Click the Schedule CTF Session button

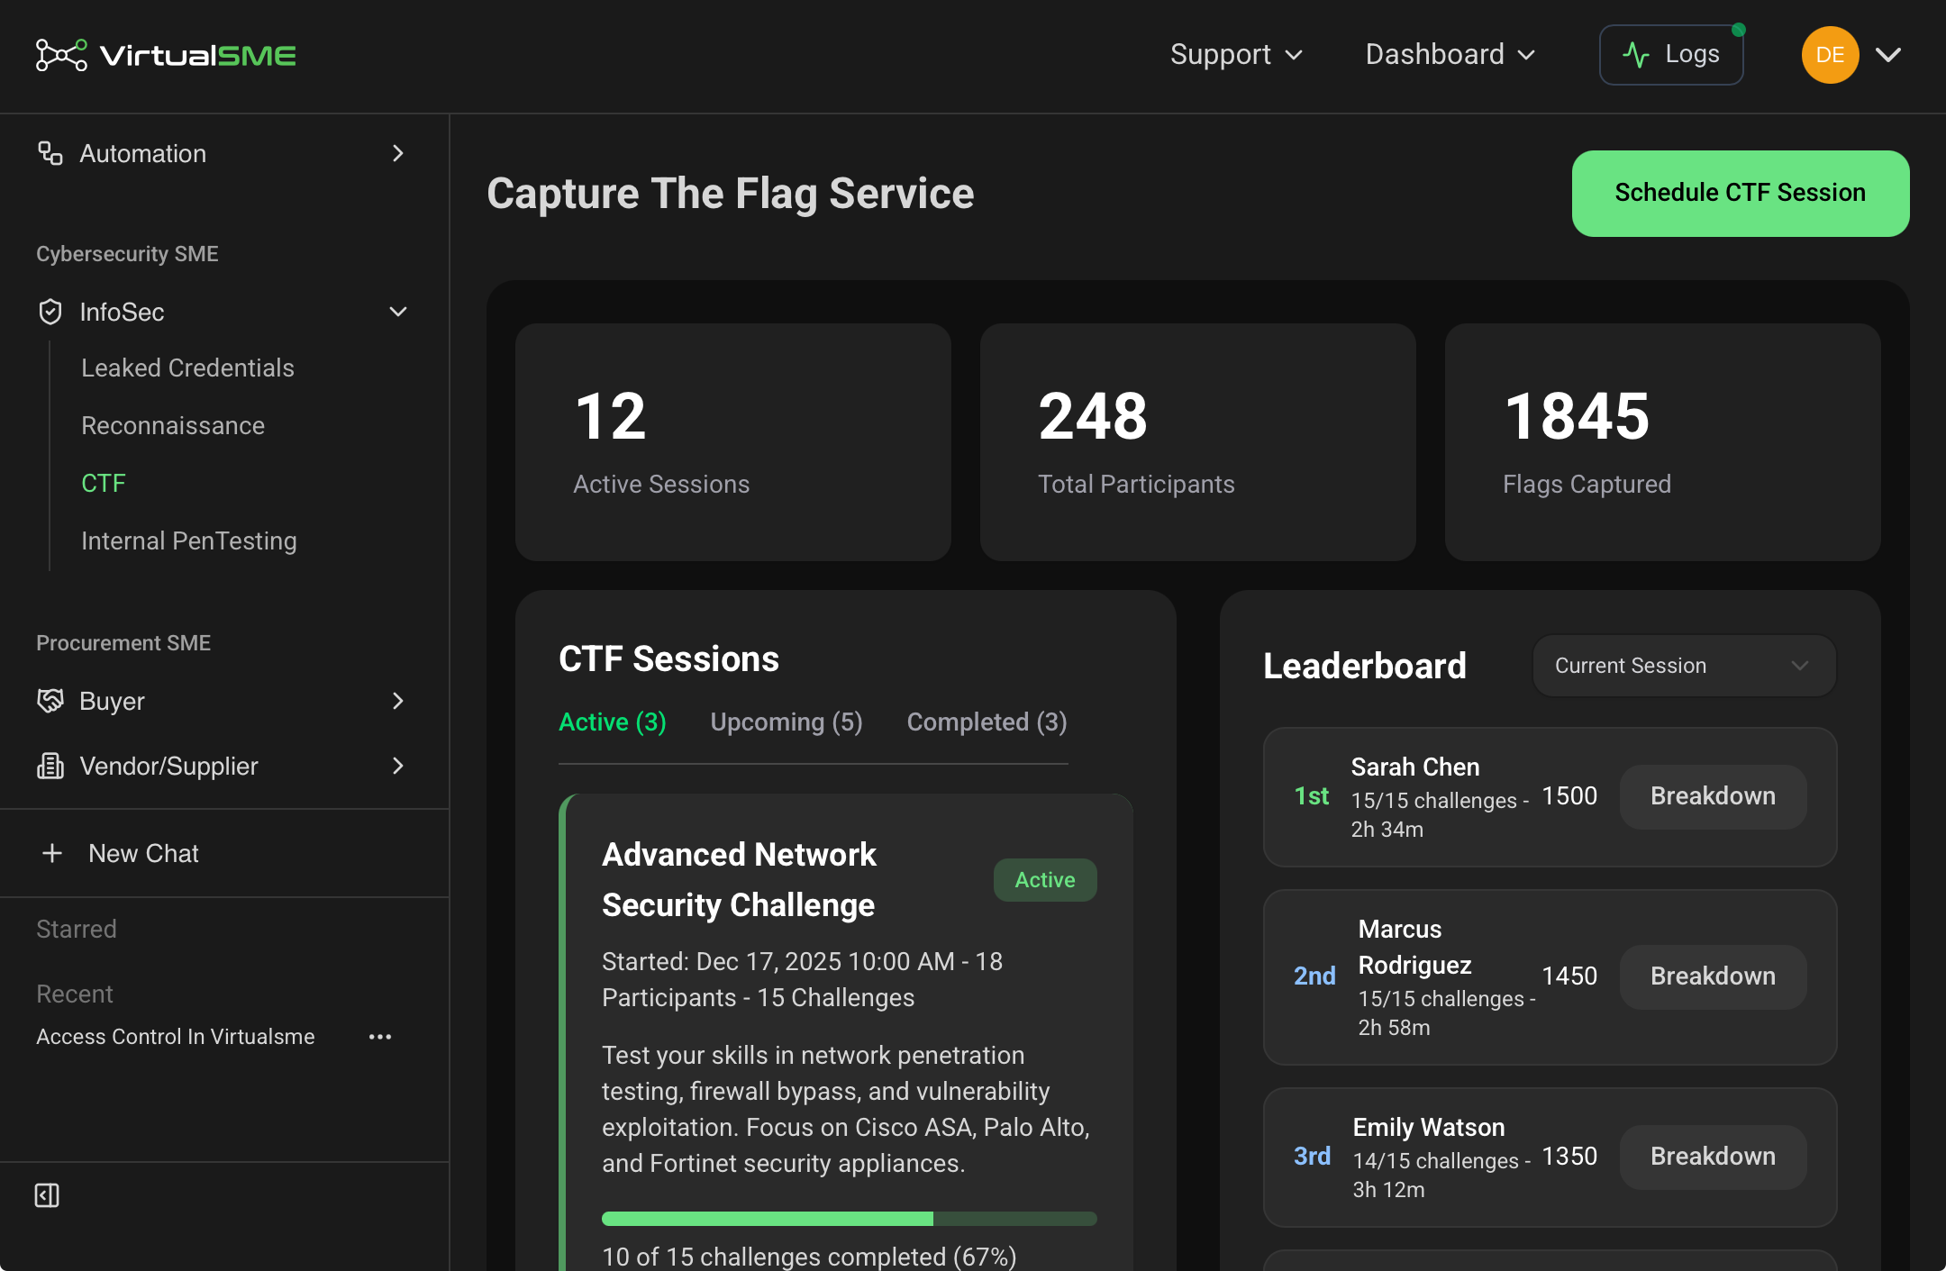(x=1741, y=194)
